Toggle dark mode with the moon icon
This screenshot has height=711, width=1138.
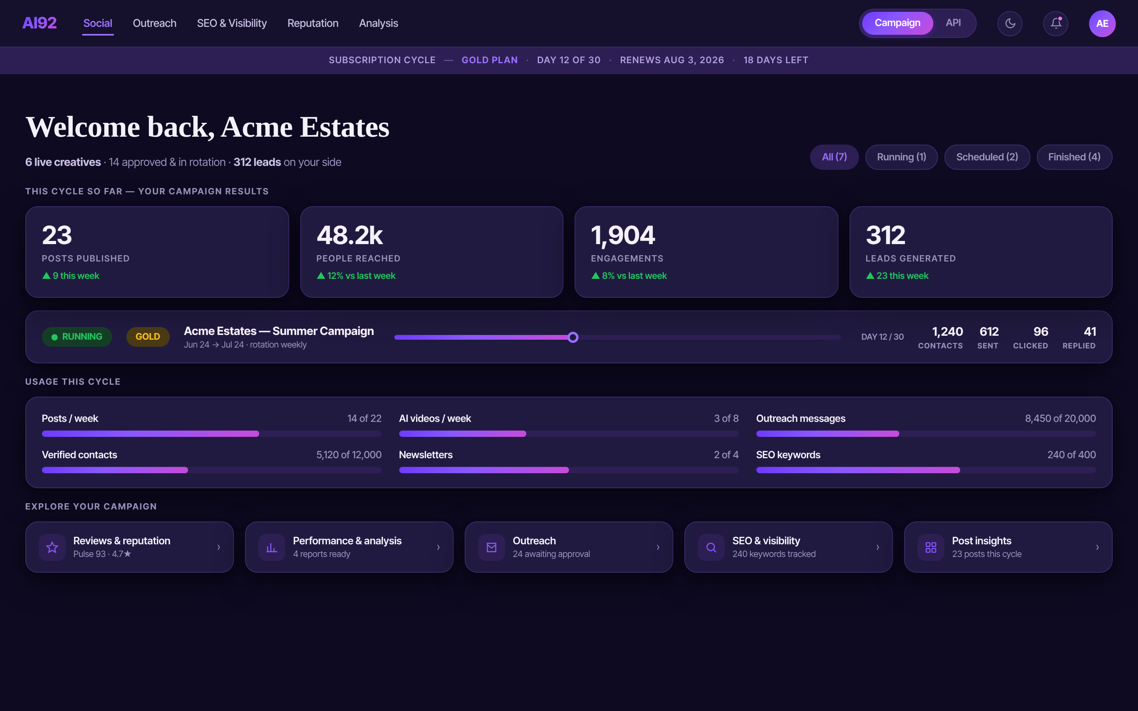pyautogui.click(x=1010, y=23)
